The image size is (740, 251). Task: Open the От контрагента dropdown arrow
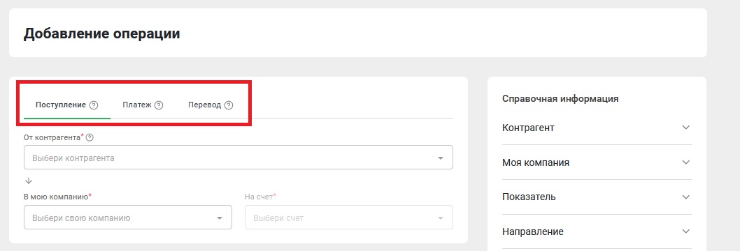pyautogui.click(x=441, y=158)
